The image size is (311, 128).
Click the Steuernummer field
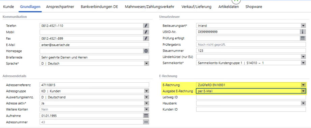[251, 51]
